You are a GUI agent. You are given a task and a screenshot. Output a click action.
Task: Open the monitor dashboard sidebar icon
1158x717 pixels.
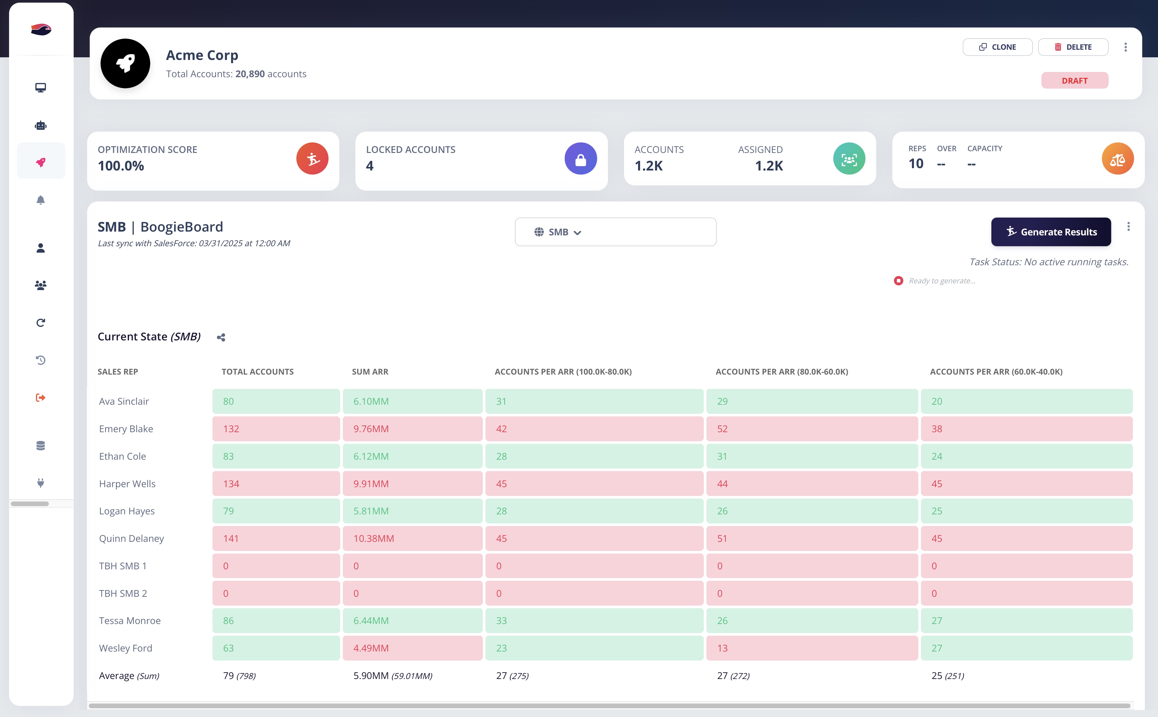[41, 88]
